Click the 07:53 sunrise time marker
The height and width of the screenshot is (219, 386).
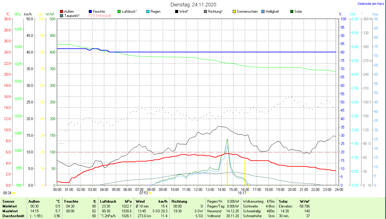coord(143,193)
